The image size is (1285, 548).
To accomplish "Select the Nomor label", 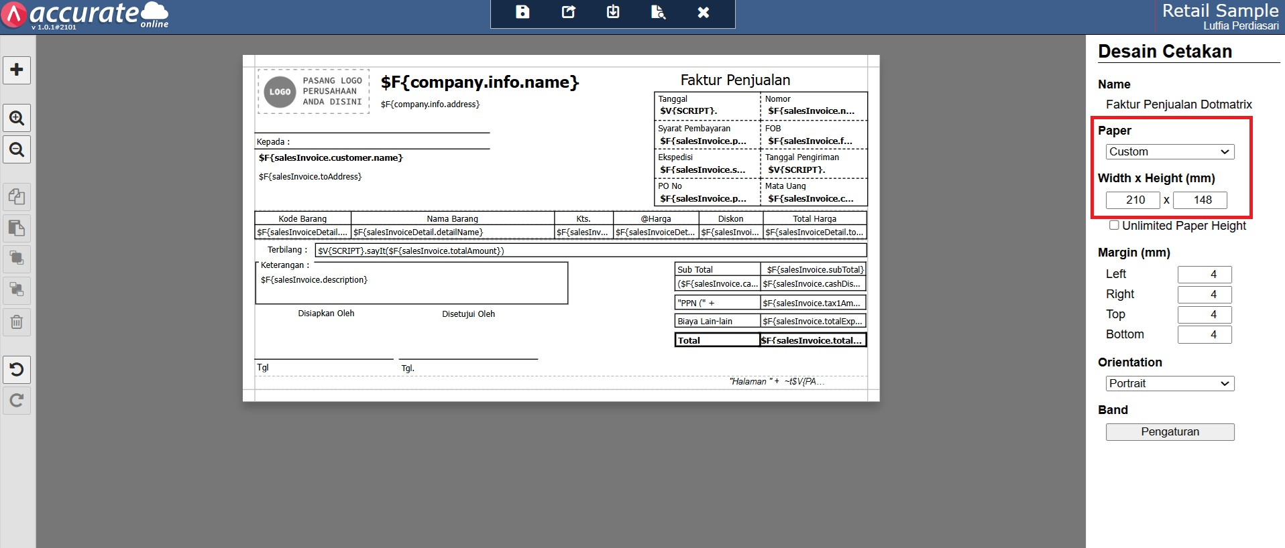I will (778, 99).
